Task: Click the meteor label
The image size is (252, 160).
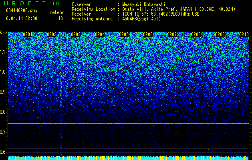Action: (57, 12)
